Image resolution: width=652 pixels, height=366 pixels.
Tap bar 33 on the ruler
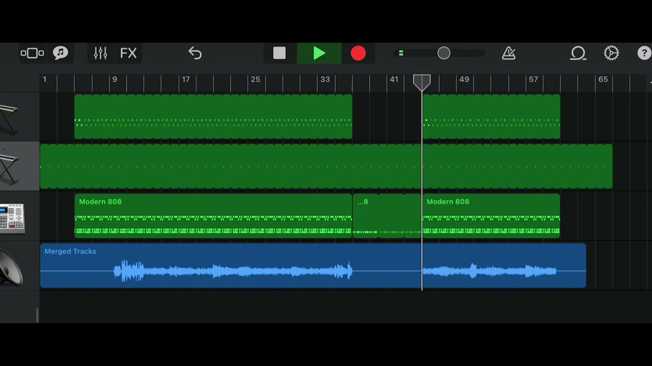click(x=325, y=79)
